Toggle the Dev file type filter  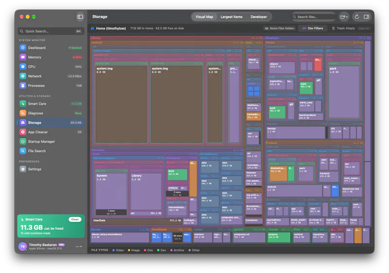[x=161, y=250]
